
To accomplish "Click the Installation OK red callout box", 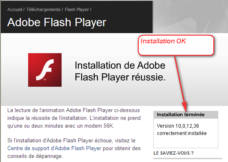I will click(176, 45).
